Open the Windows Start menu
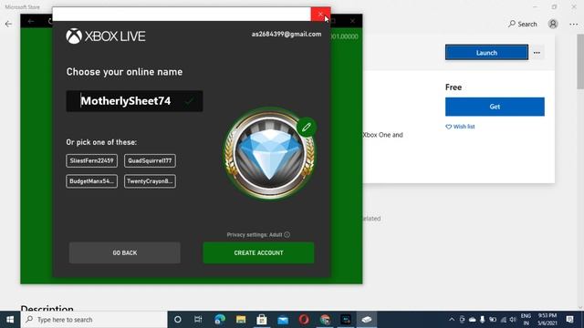The image size is (584, 328). click(x=10, y=320)
